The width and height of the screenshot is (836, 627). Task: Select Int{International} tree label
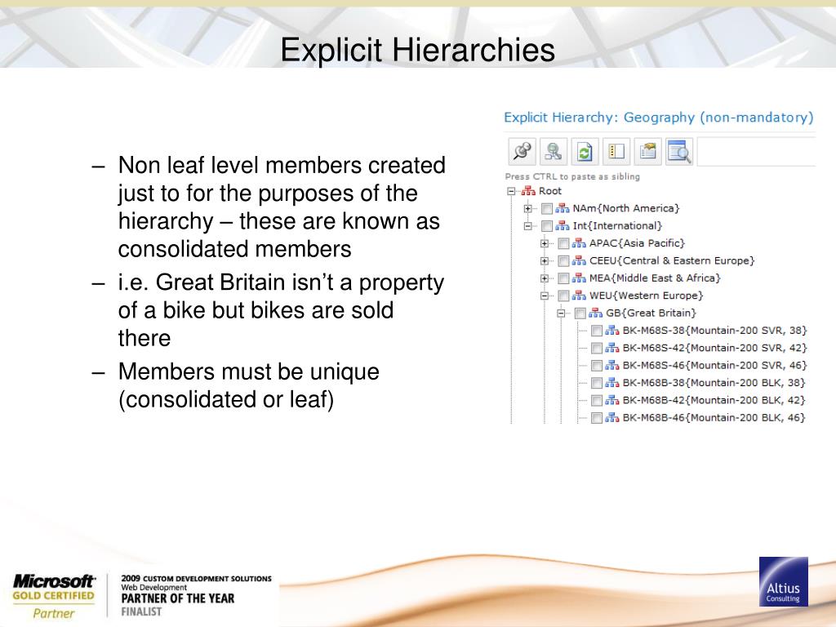tap(617, 226)
